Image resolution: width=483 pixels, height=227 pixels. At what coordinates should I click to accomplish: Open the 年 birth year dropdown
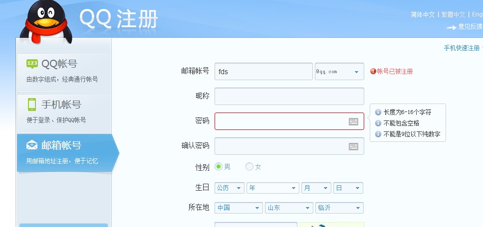(273, 188)
